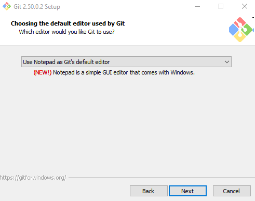This screenshot has width=255, height=201.
Task: Click the dropdown chevron arrow
Action: [x=227, y=62]
